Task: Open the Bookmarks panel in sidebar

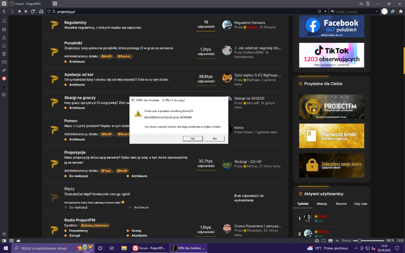Action: pyautogui.click(x=4, y=21)
